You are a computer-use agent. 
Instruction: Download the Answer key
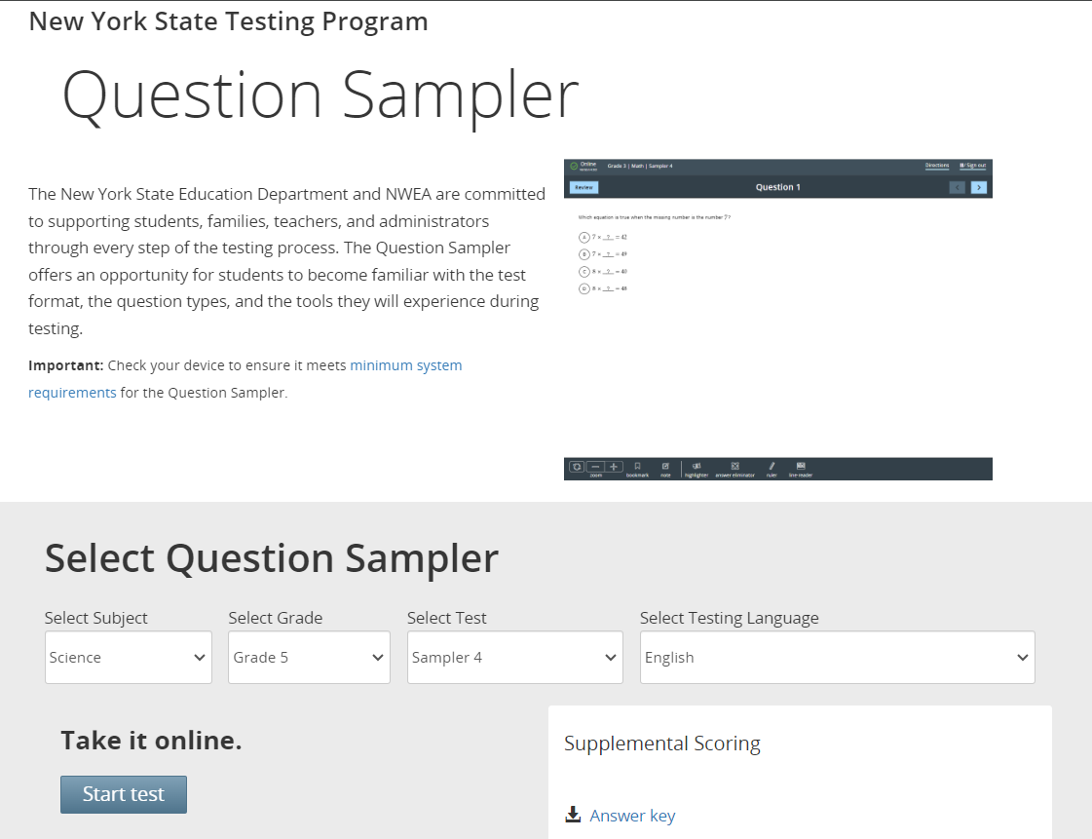pos(632,815)
